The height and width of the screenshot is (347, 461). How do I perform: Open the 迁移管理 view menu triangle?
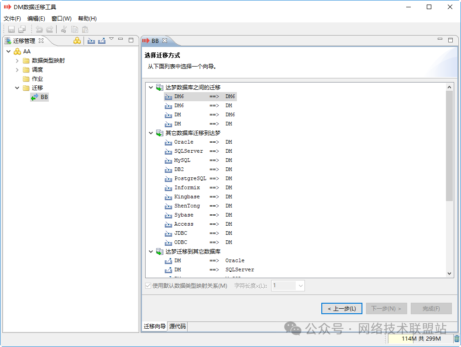[x=111, y=39]
